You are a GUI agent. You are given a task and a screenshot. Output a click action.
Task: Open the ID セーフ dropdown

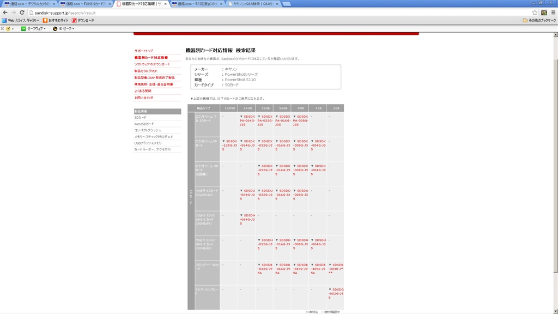64,28
